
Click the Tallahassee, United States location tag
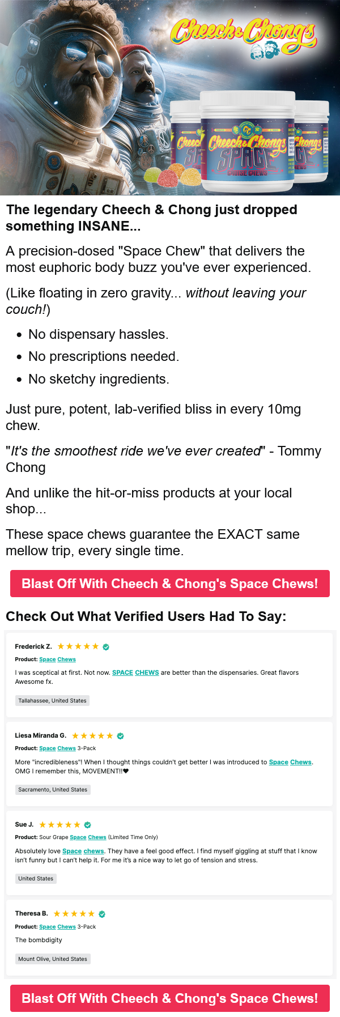point(52,701)
